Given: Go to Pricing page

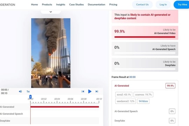Looking at the screenshot, I should 113,5.
